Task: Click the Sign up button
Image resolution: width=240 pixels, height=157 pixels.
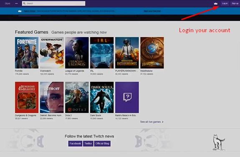Action: [x=235, y=3]
